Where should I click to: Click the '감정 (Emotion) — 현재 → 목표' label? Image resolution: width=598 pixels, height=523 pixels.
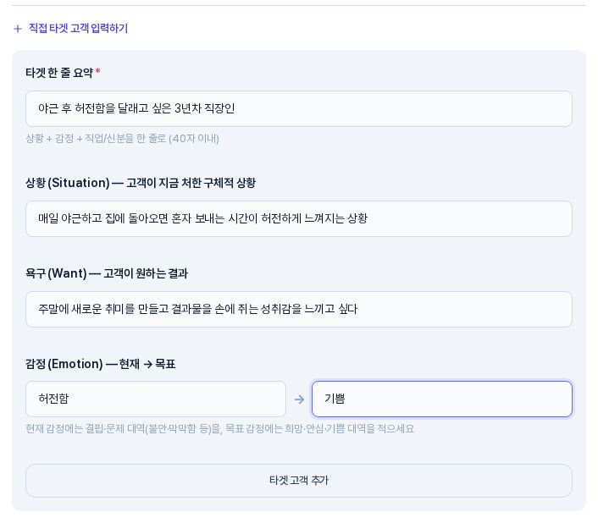tap(100, 364)
